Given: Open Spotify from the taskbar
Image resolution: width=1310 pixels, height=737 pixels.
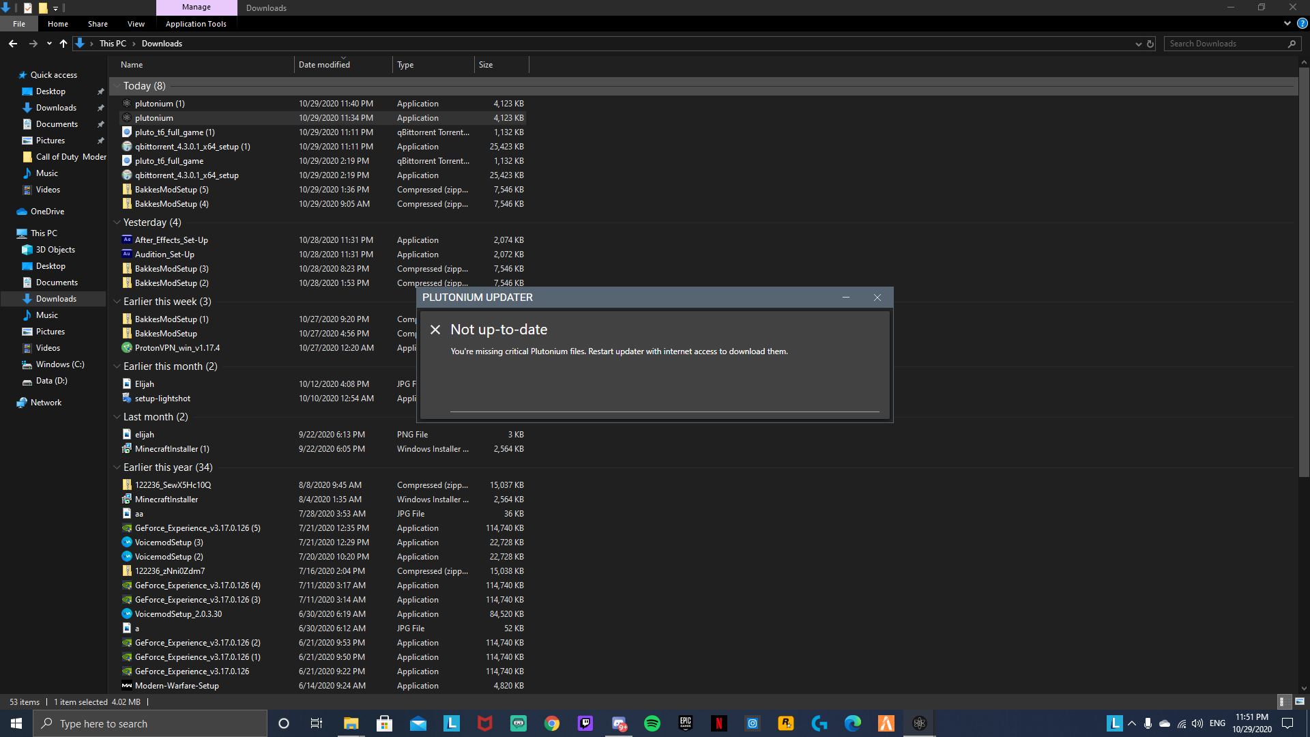Looking at the screenshot, I should (x=652, y=723).
